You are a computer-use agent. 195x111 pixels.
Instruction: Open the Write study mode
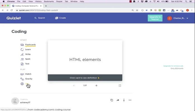coord(28,54)
